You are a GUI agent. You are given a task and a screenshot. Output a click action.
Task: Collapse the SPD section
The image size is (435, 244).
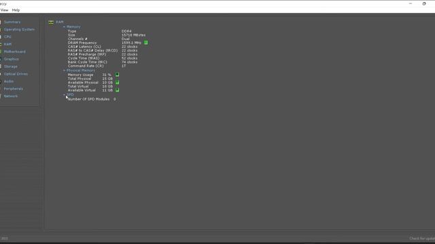tap(64, 95)
